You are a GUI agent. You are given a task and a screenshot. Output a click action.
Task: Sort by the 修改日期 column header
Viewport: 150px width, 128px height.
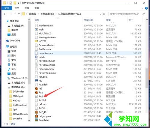point(88,20)
